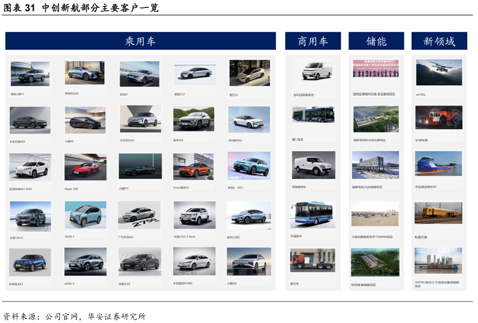
Task: Click the Hyper SSR caption text
Action: (x=72, y=189)
